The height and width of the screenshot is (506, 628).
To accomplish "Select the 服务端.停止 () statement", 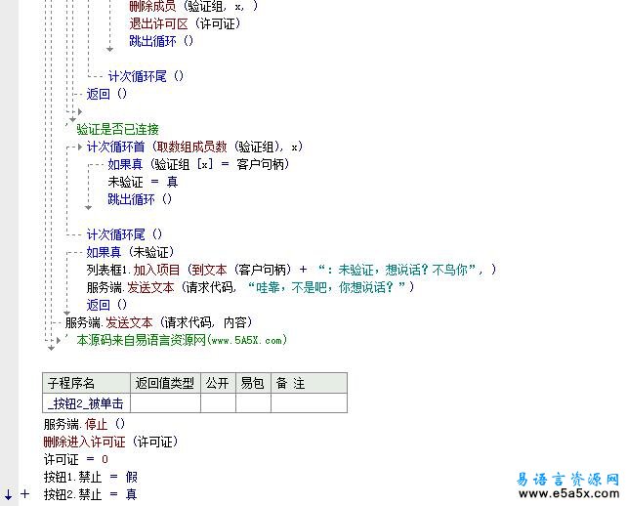I will (85, 424).
